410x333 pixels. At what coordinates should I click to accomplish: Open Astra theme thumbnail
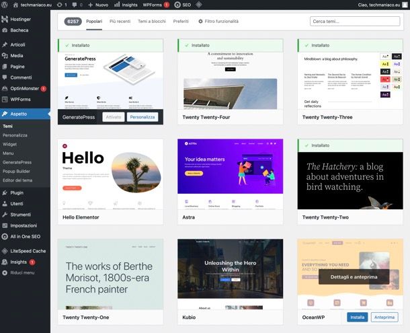(230, 174)
